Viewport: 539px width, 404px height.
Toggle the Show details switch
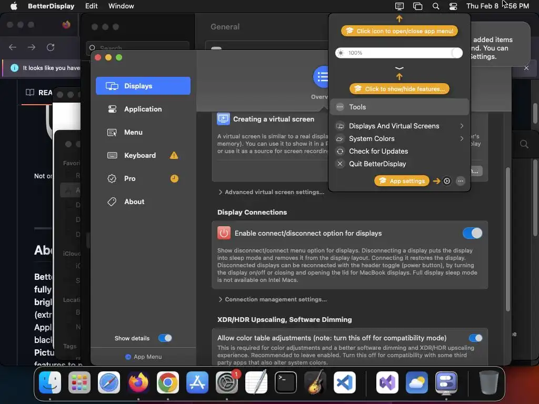tap(165, 338)
